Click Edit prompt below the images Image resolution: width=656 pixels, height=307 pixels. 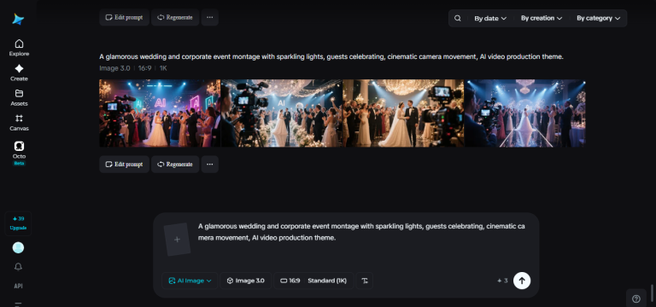point(124,164)
